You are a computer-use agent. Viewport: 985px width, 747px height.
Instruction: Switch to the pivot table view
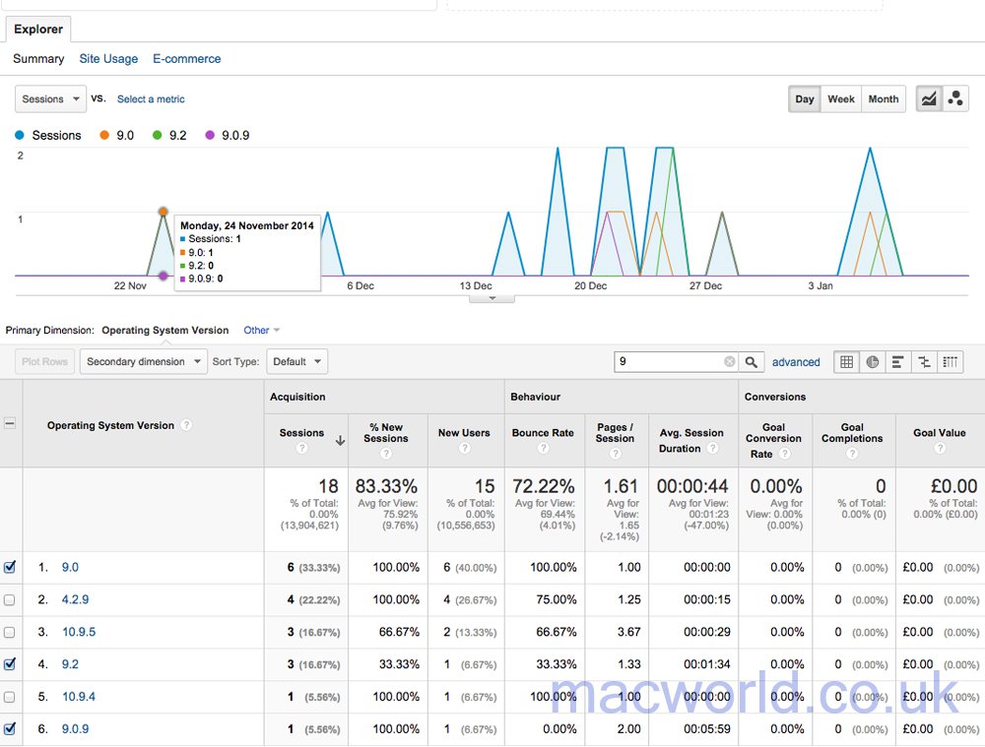coord(949,361)
